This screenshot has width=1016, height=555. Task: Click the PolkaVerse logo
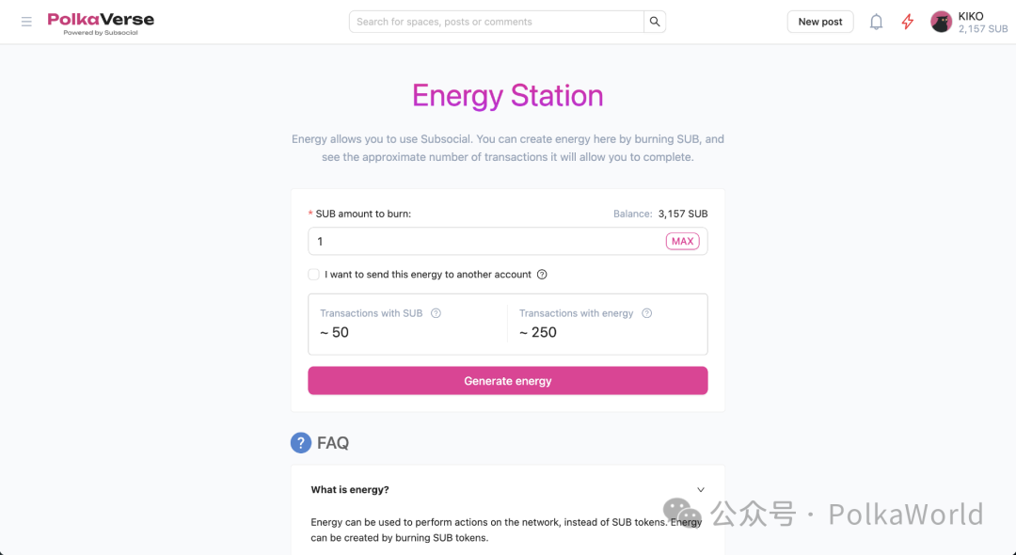(101, 24)
